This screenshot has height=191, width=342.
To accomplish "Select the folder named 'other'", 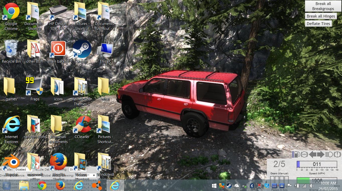I will [106, 89].
